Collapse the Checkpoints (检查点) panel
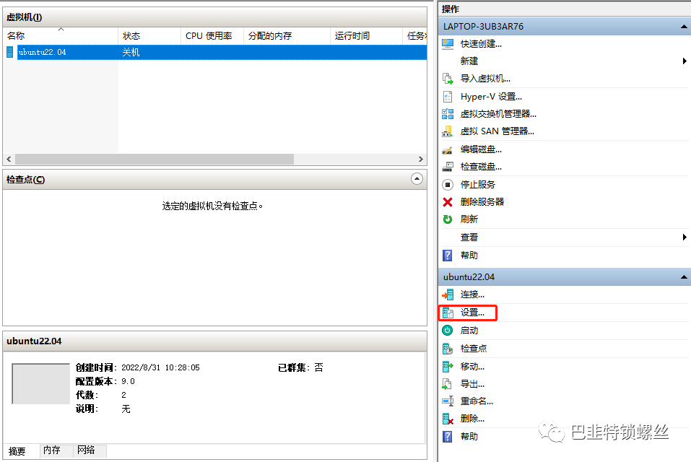 (x=417, y=179)
